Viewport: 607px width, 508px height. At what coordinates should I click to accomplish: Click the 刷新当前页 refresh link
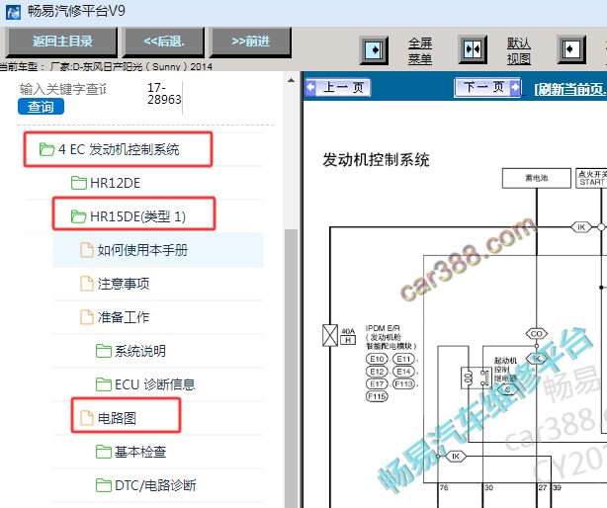[x=570, y=89]
